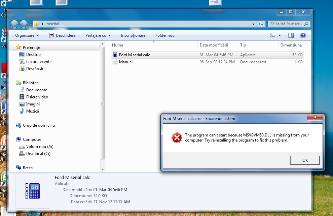Expand the Organizare dropdown menu
333x216 pixels.
[27, 35]
